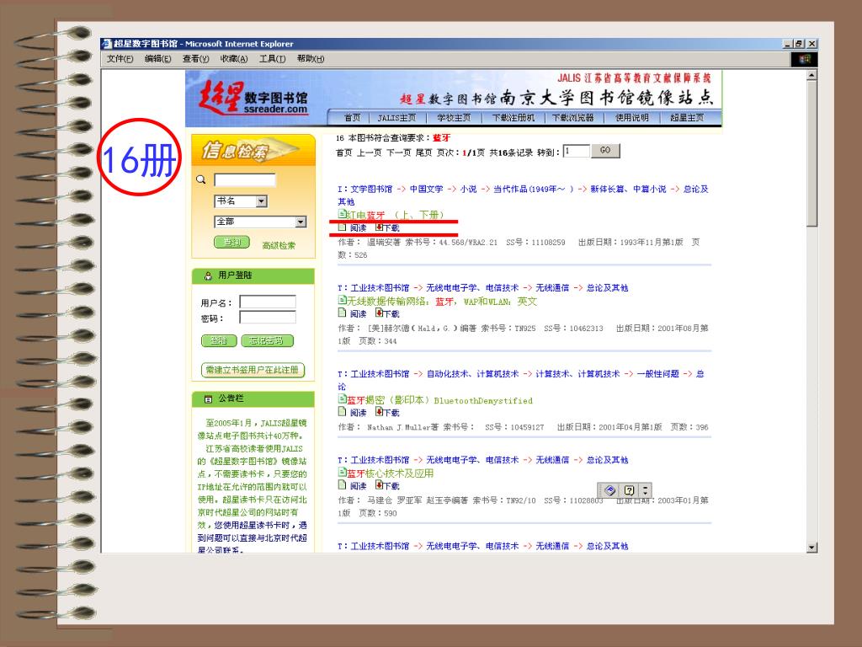The height and width of the screenshot is (647, 862).
Task: Click the floating toolbar help icon
Action: [630, 490]
